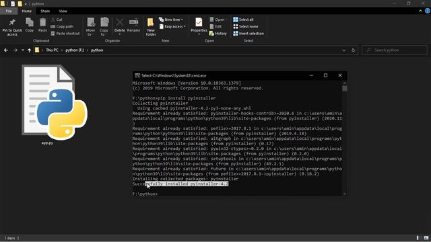
Task: Click cmd.exe window title icon
Action: pyautogui.click(x=137, y=75)
